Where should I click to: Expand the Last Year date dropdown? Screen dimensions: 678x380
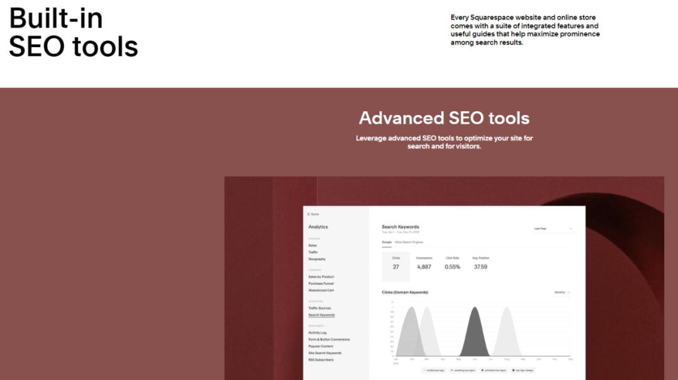pos(552,229)
